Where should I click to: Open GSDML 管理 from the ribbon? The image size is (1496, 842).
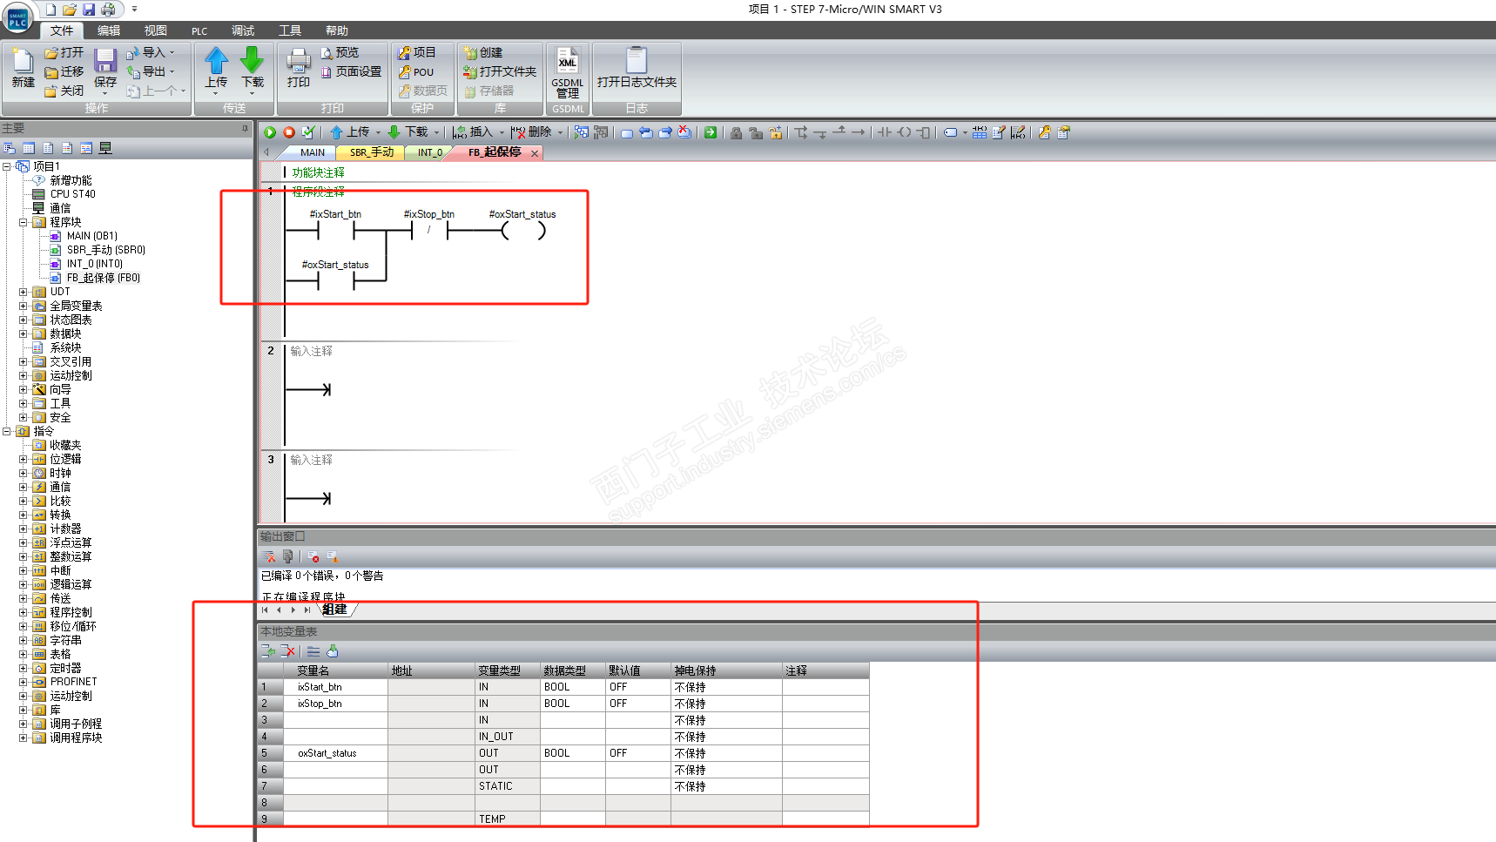coord(568,73)
